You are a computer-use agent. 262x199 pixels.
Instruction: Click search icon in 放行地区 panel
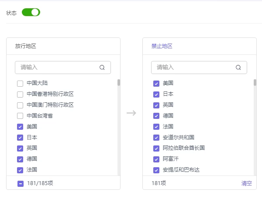pyautogui.click(x=102, y=67)
